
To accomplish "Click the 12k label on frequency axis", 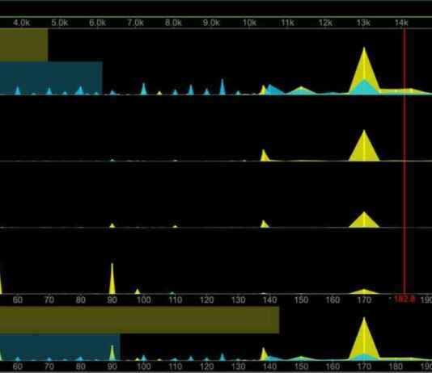I will 325,23.
